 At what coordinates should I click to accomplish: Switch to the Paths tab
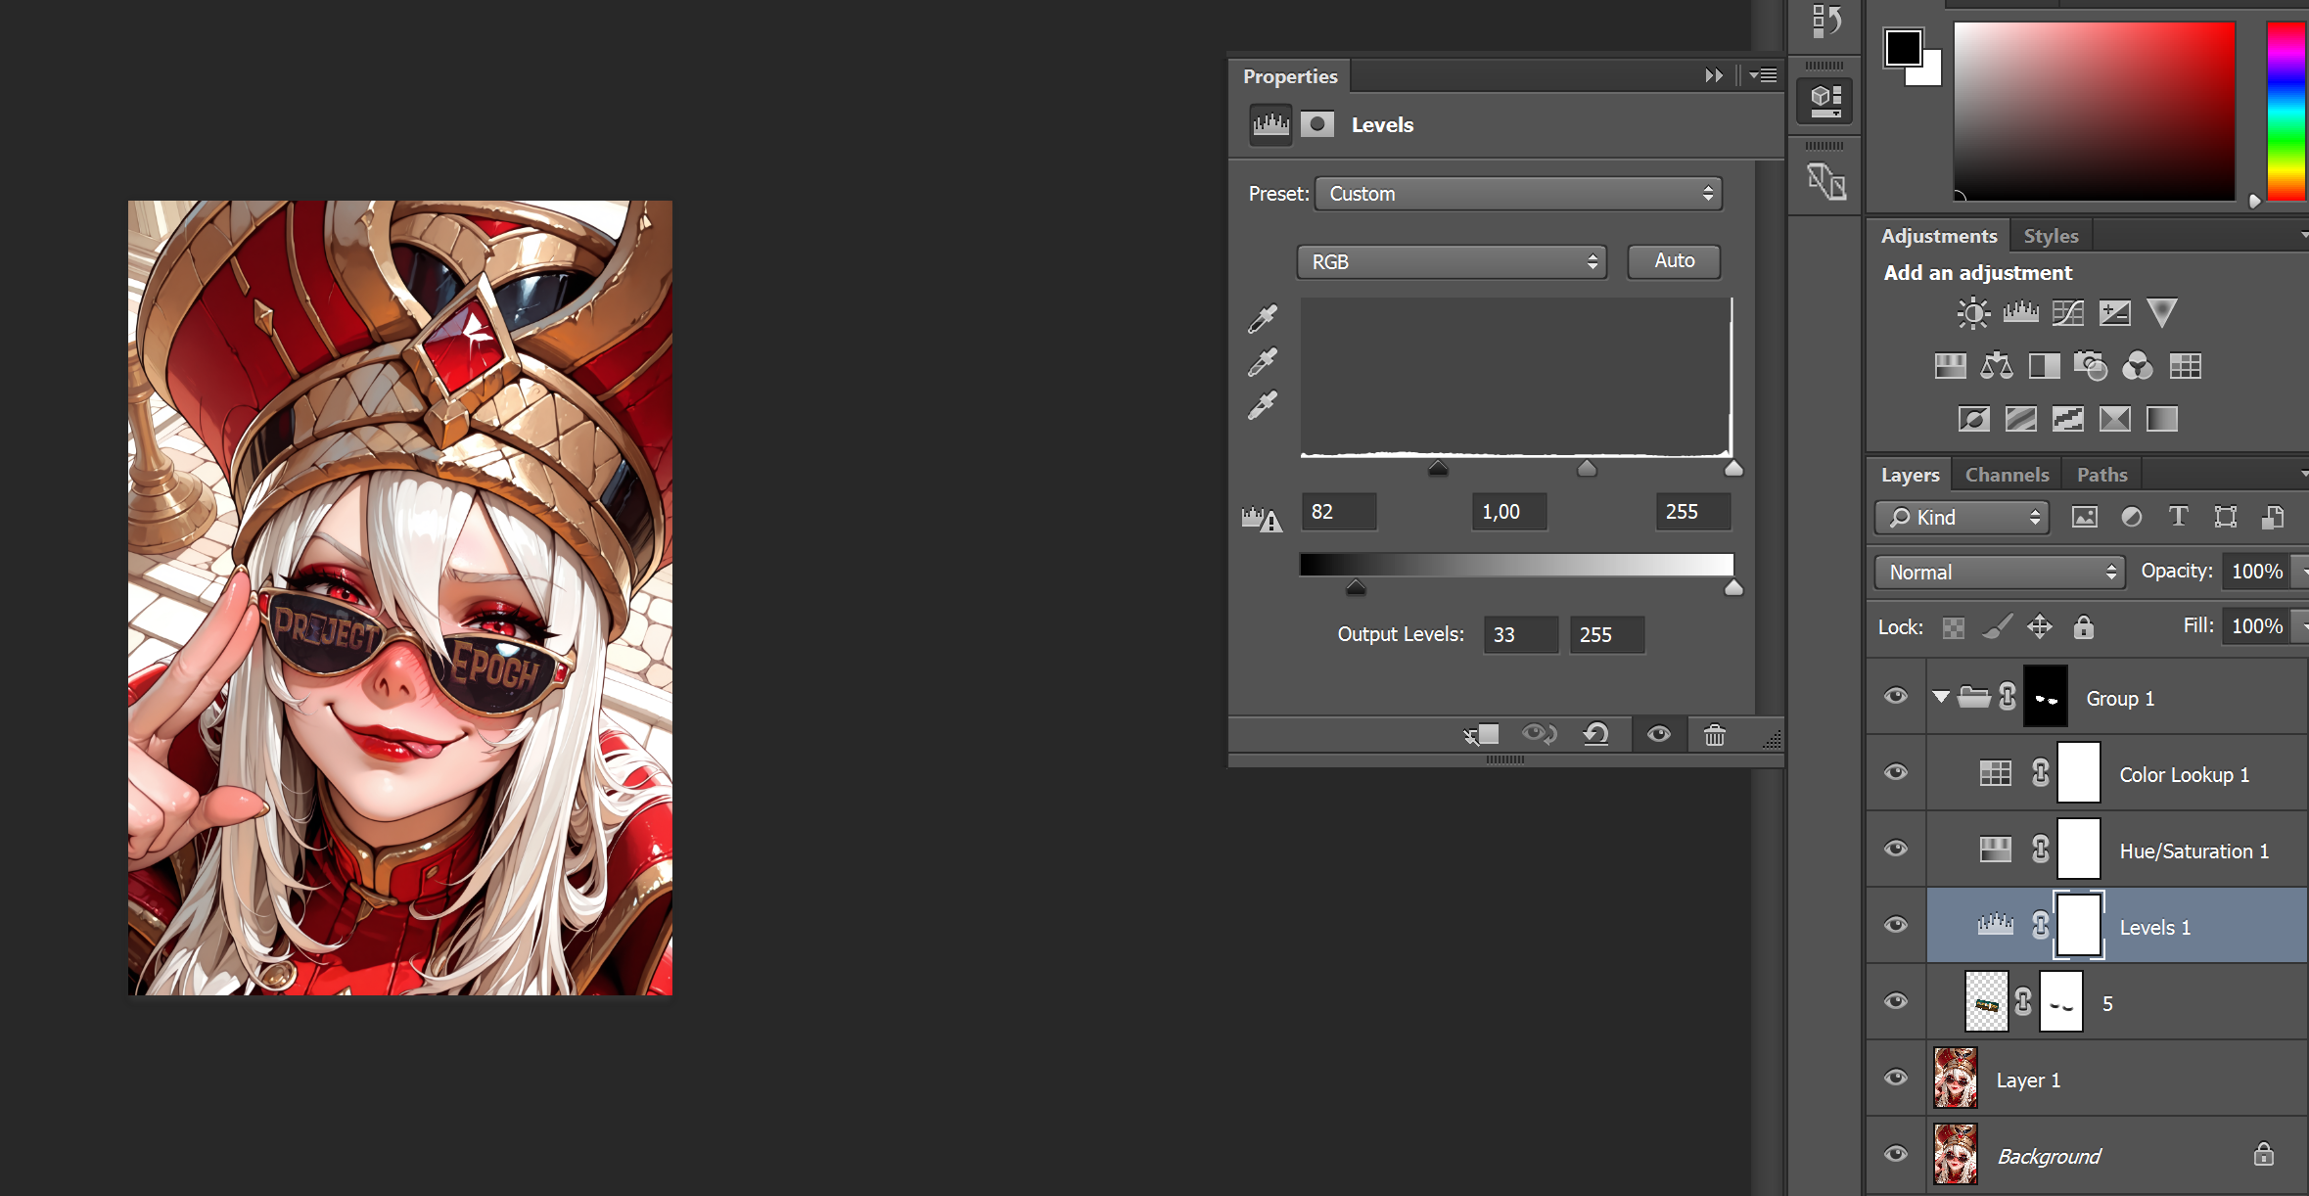(2101, 475)
